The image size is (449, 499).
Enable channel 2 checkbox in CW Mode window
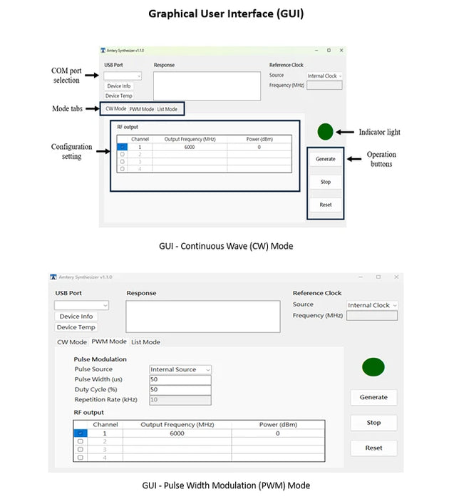[x=122, y=155]
